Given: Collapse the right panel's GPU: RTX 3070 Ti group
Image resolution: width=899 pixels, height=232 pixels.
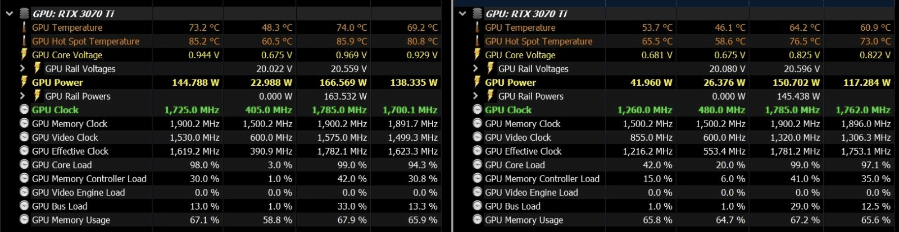Looking at the screenshot, I should (x=462, y=14).
